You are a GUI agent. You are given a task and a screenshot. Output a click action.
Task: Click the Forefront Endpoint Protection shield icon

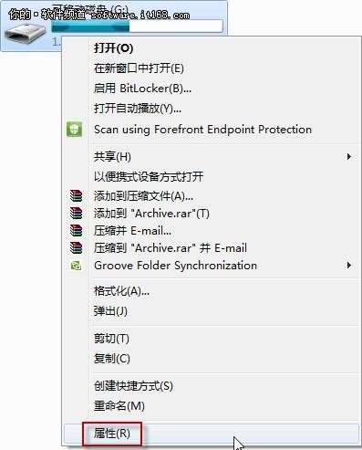pos(75,130)
